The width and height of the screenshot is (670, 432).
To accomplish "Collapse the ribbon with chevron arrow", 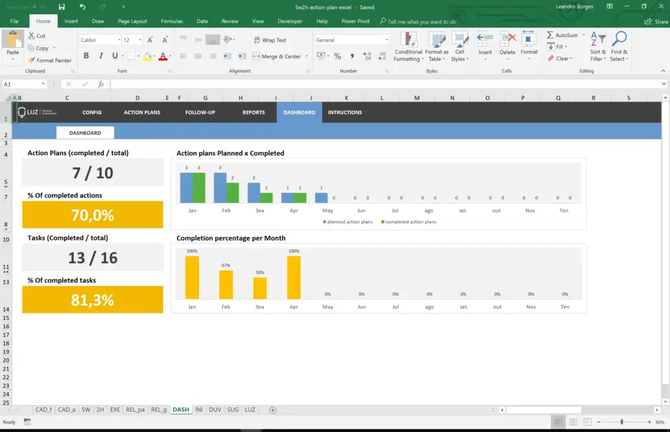I will click(x=663, y=71).
